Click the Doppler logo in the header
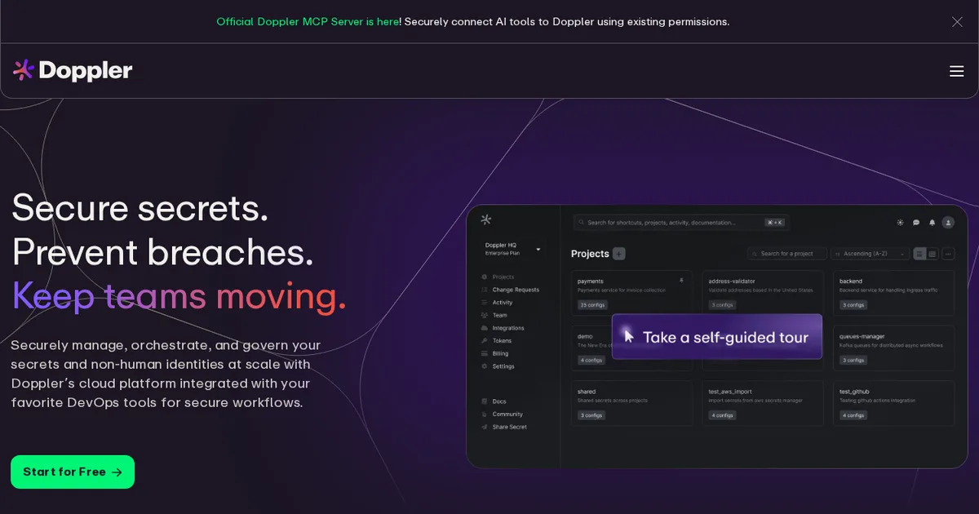The width and height of the screenshot is (979, 514). [73, 71]
